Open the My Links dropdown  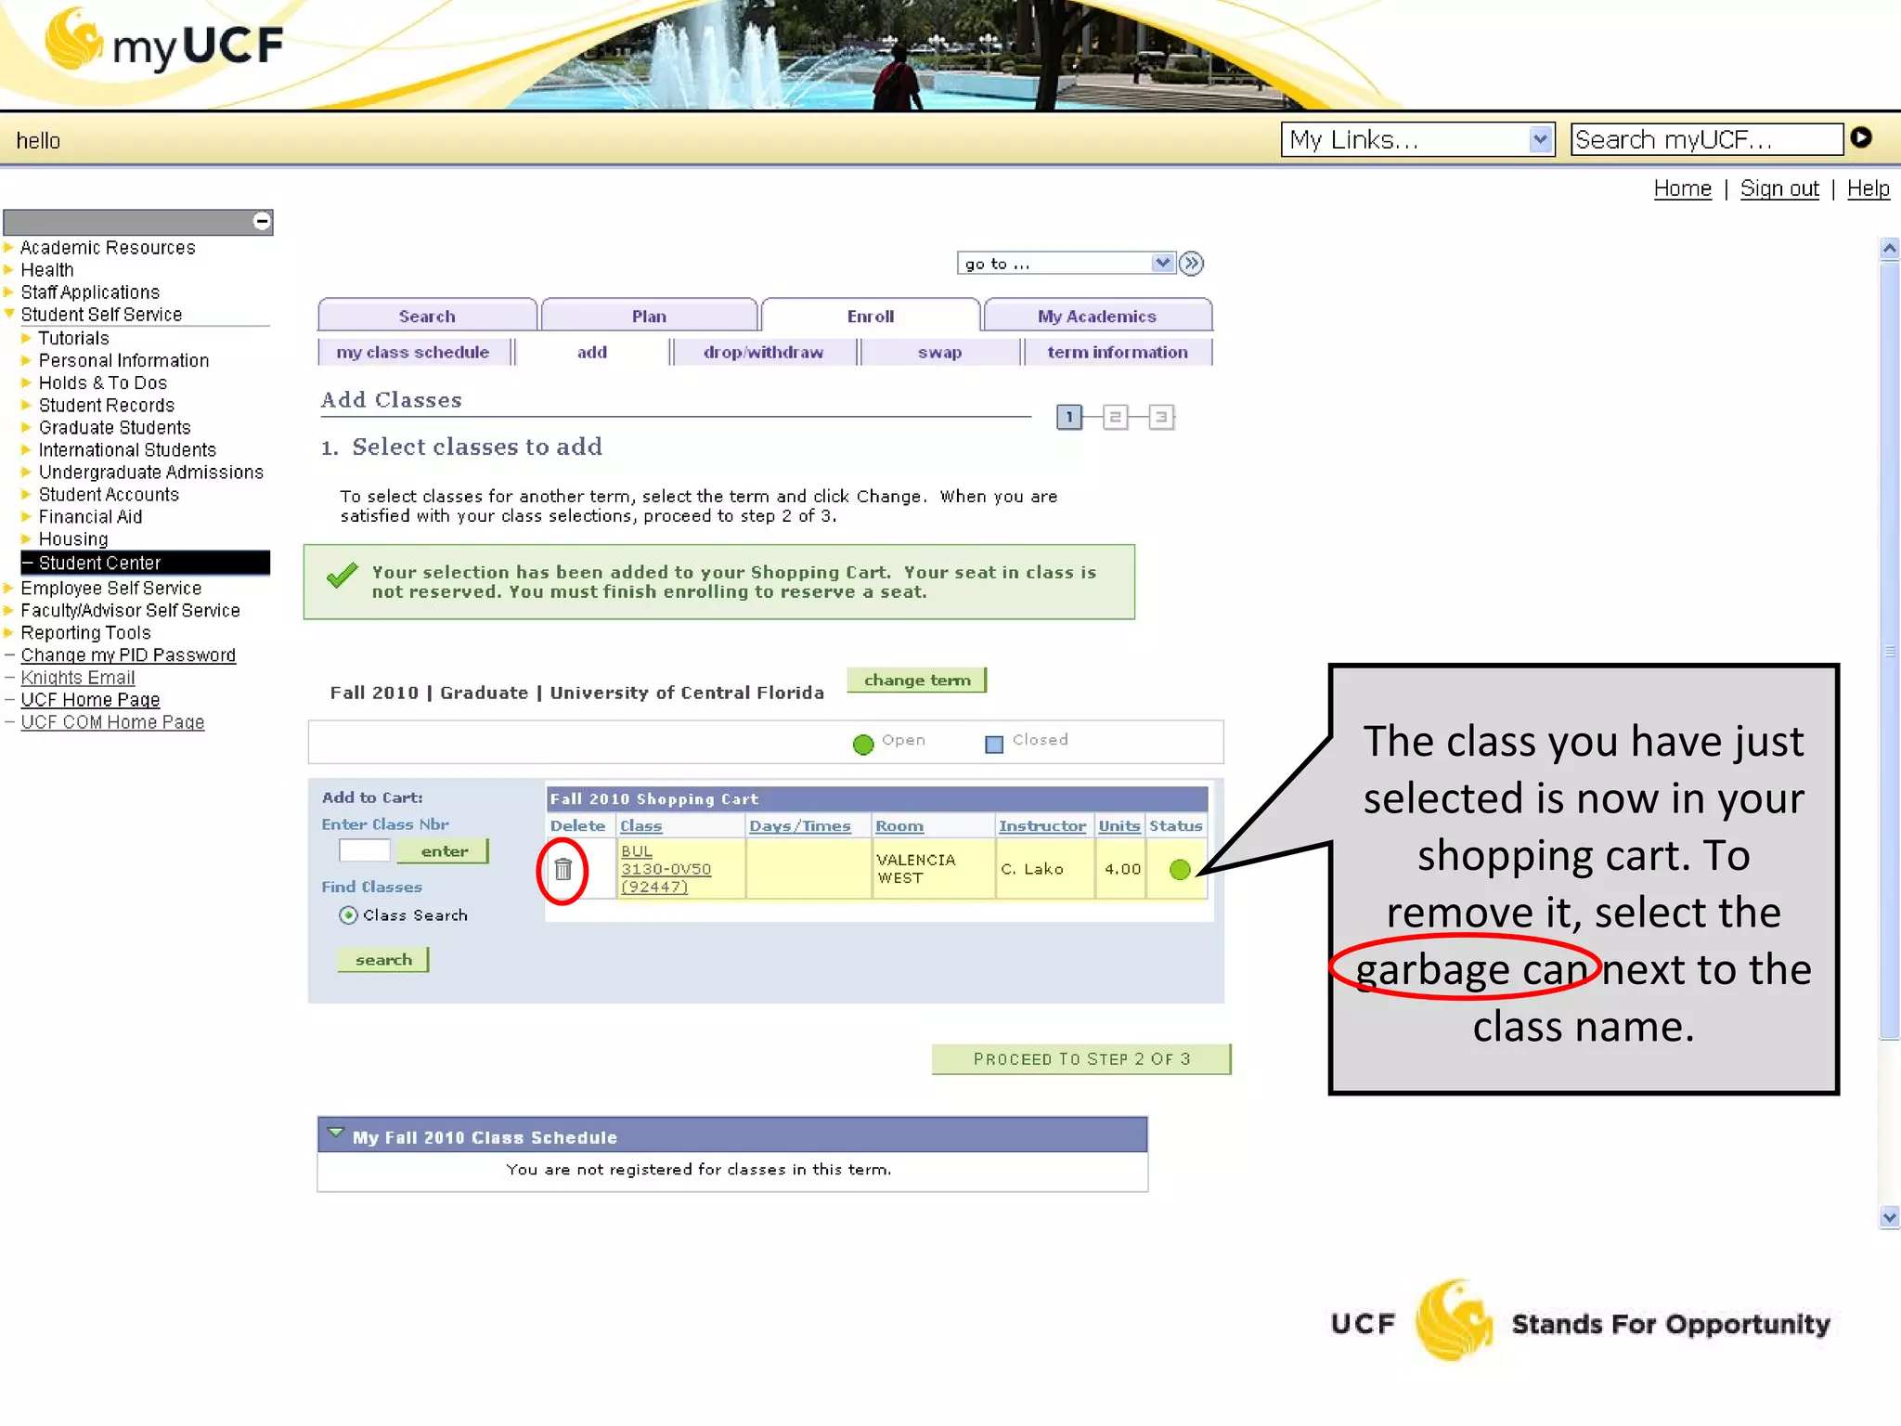(1539, 139)
